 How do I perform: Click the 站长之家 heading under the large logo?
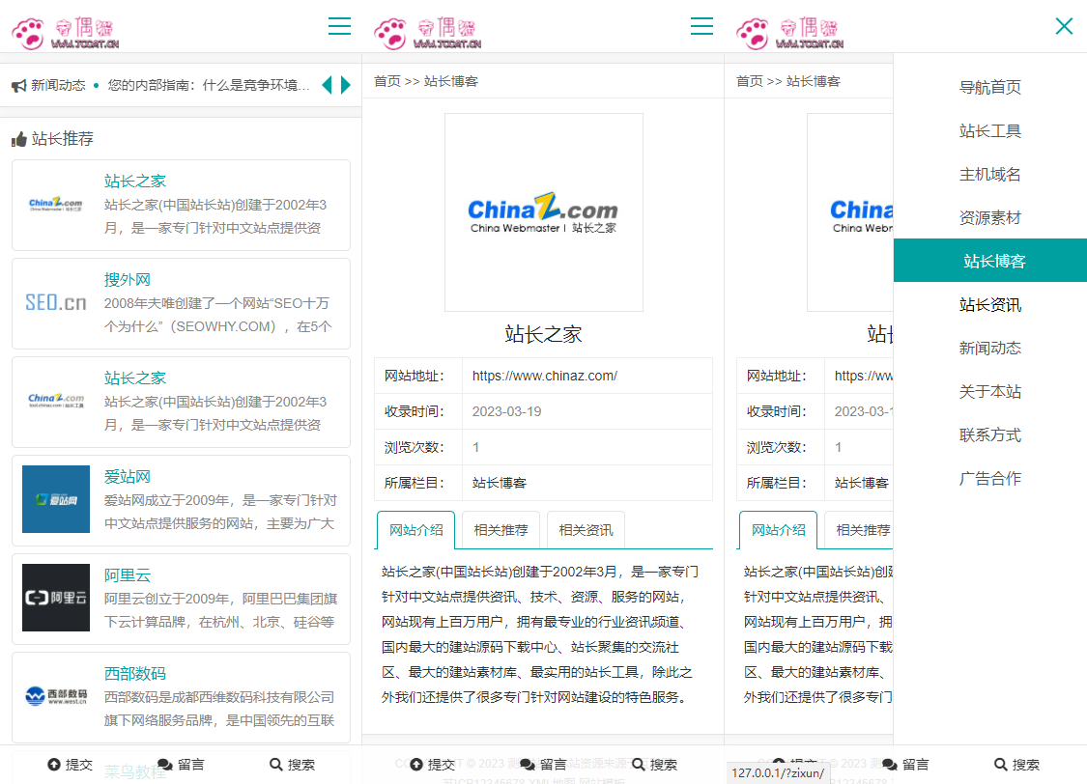pyautogui.click(x=543, y=334)
